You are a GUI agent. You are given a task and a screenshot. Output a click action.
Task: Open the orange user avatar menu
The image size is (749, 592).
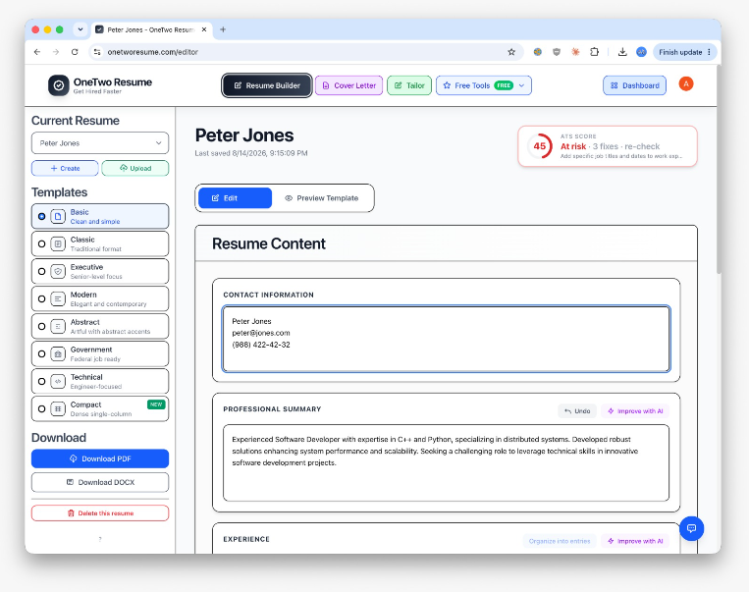click(686, 84)
